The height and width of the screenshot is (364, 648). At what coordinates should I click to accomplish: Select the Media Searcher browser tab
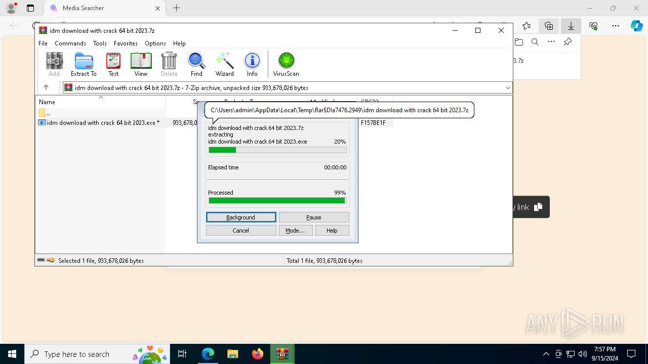pos(105,8)
